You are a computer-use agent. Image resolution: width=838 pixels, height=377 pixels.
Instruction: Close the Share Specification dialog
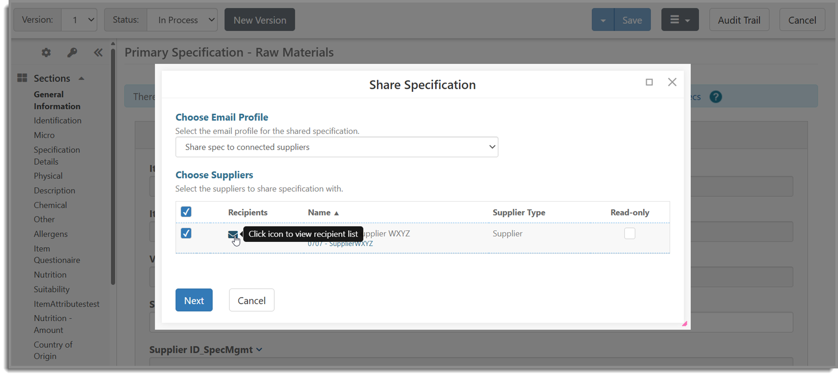pyautogui.click(x=672, y=82)
